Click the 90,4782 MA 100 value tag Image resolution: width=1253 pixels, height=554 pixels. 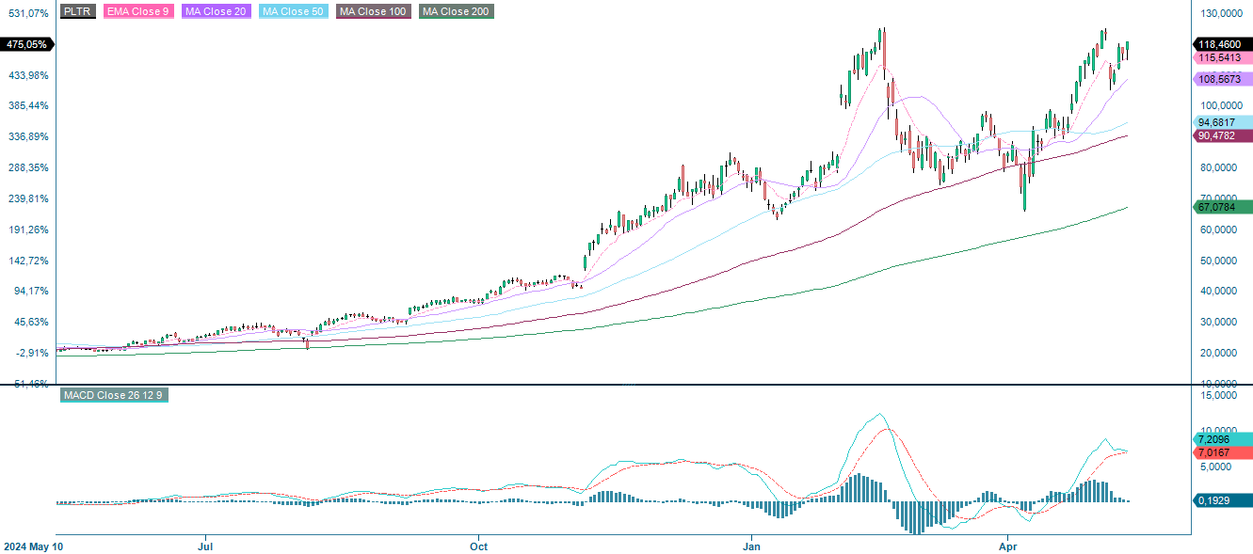[1223, 135]
